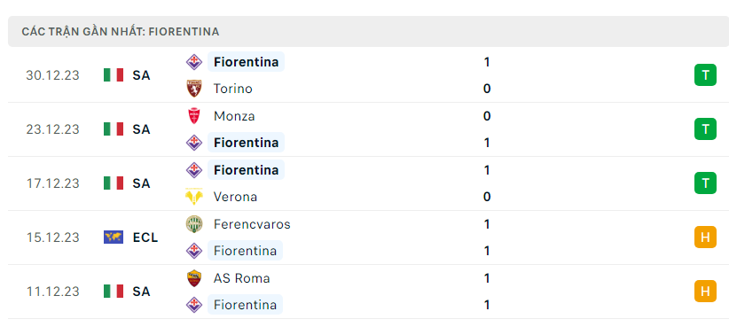Open the Torino team link

pyautogui.click(x=233, y=89)
